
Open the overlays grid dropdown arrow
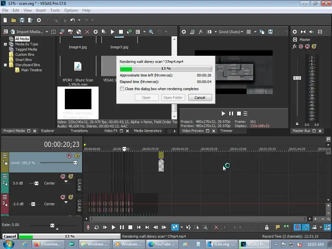point(255,32)
